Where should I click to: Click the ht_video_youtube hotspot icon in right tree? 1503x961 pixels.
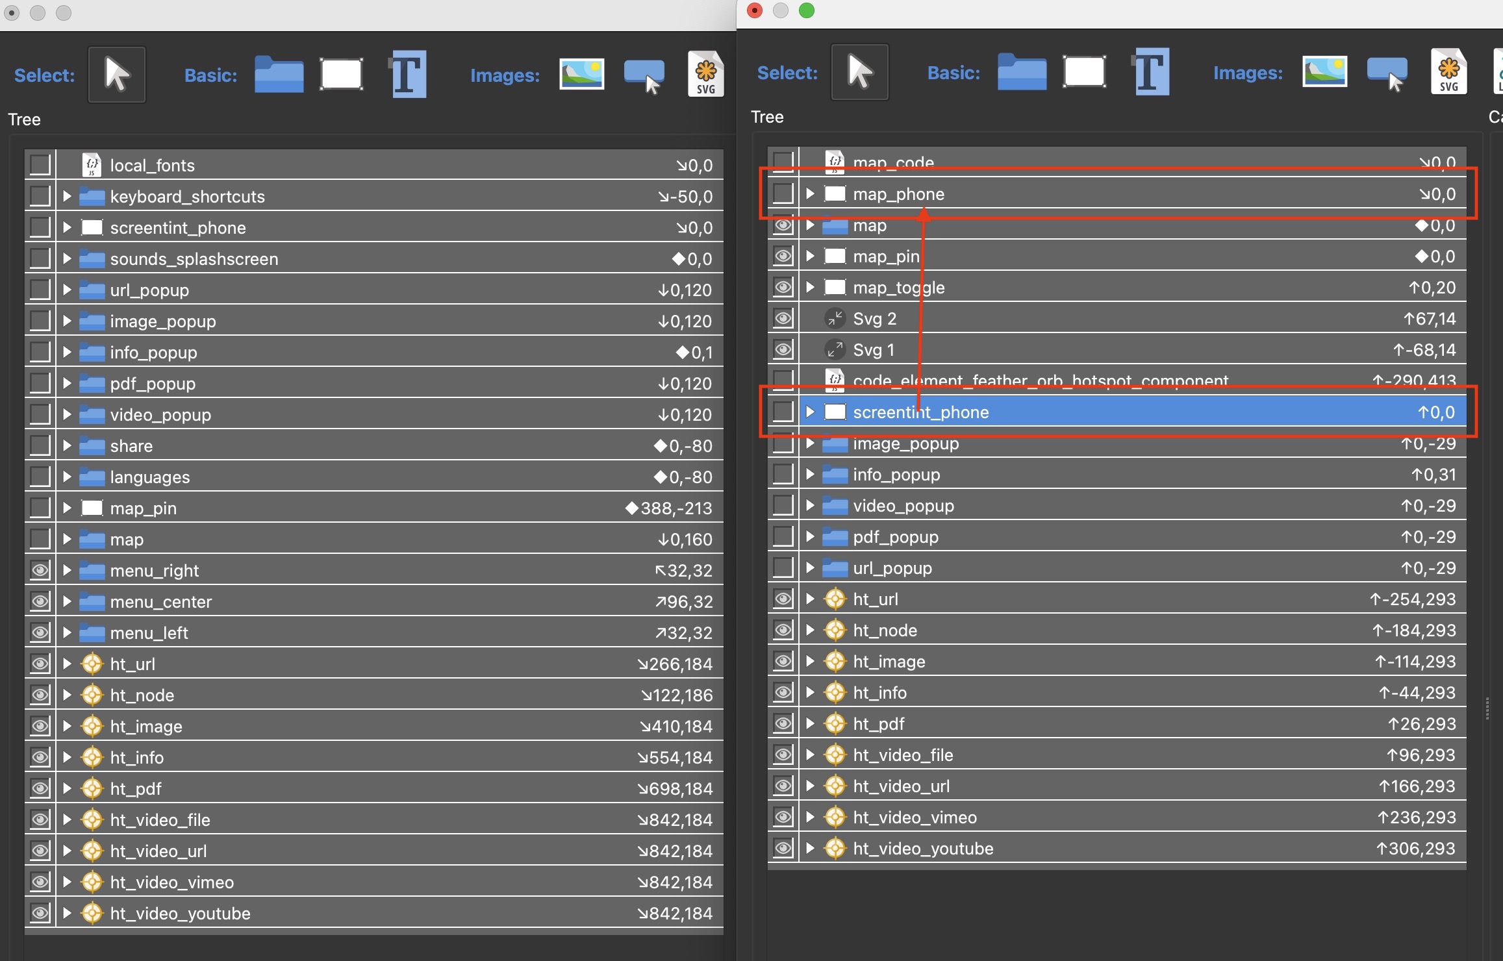[x=835, y=848]
